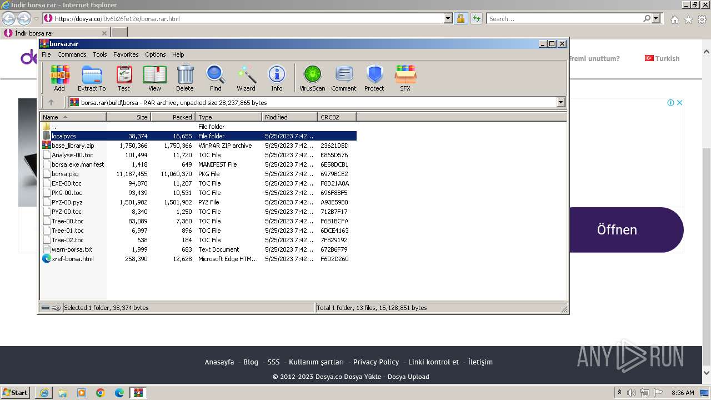Open Internet Explorer Home icon
The height and width of the screenshot is (400, 711).
[x=674, y=19]
